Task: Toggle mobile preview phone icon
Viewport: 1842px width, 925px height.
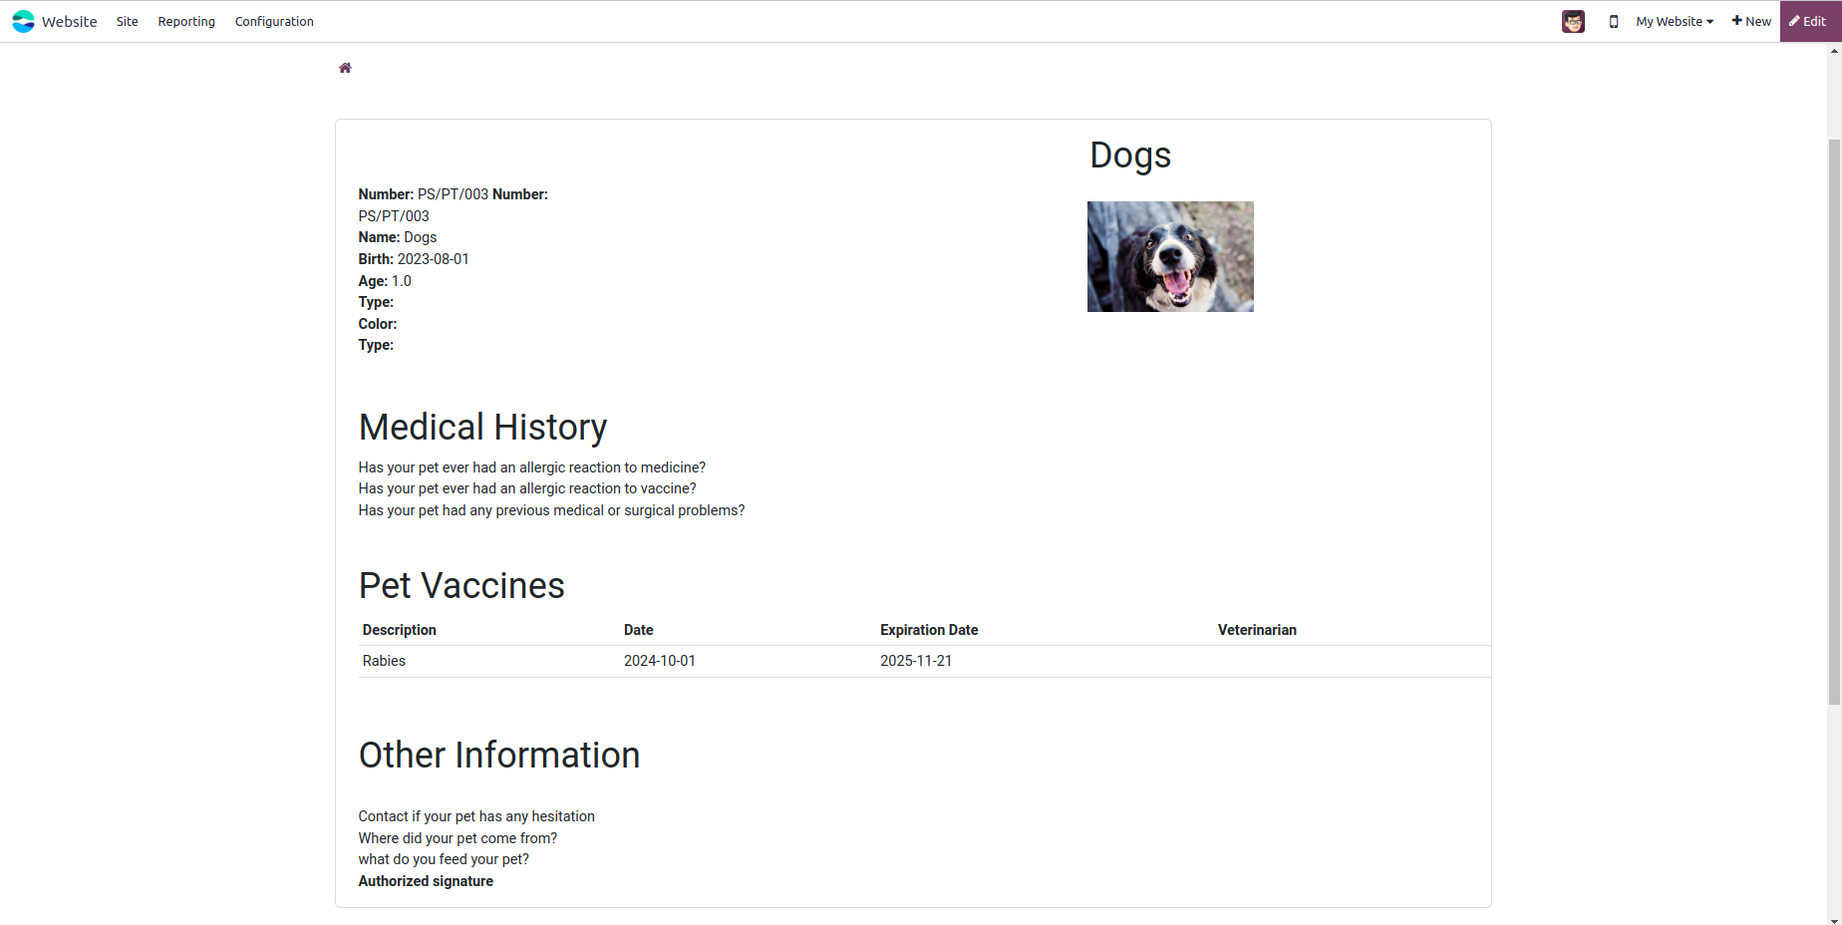Action: point(1613,21)
